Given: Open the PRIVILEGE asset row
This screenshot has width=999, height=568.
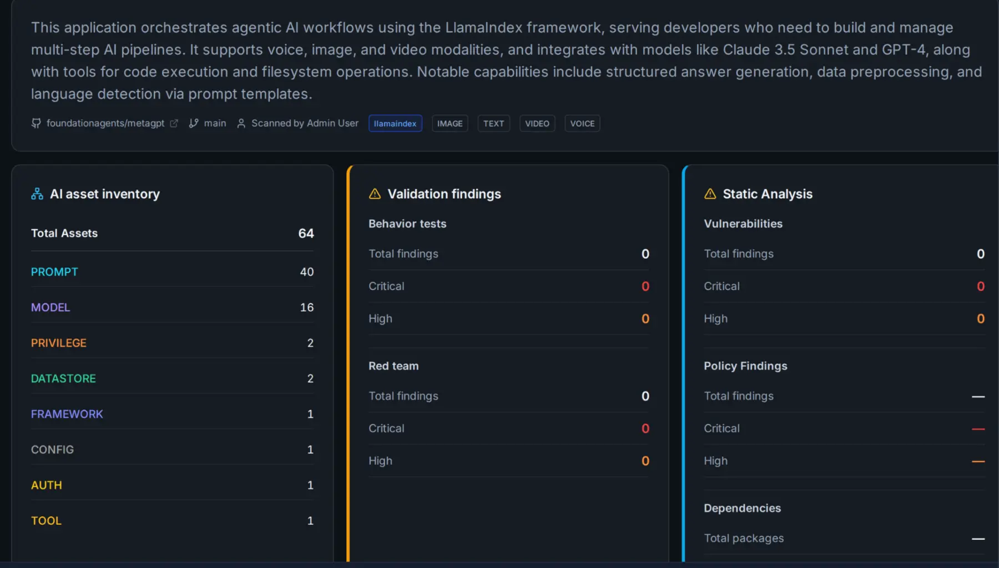Looking at the screenshot, I should coord(172,343).
